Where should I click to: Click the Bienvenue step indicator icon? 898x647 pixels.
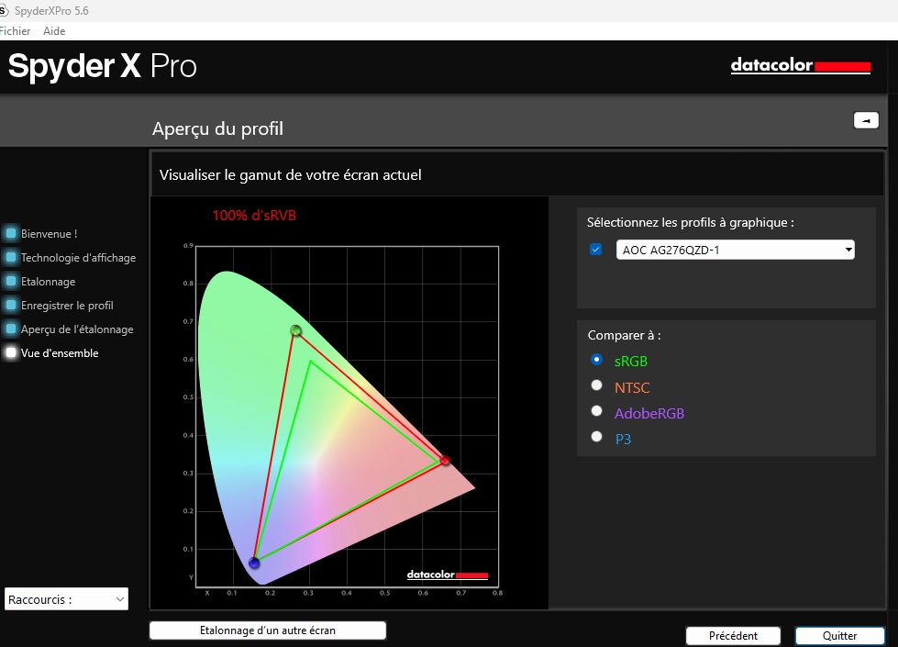point(11,234)
